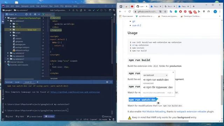This screenshot has width=224, height=126.
Task: Open the Приложения apps bookmark
Action: point(126,16)
